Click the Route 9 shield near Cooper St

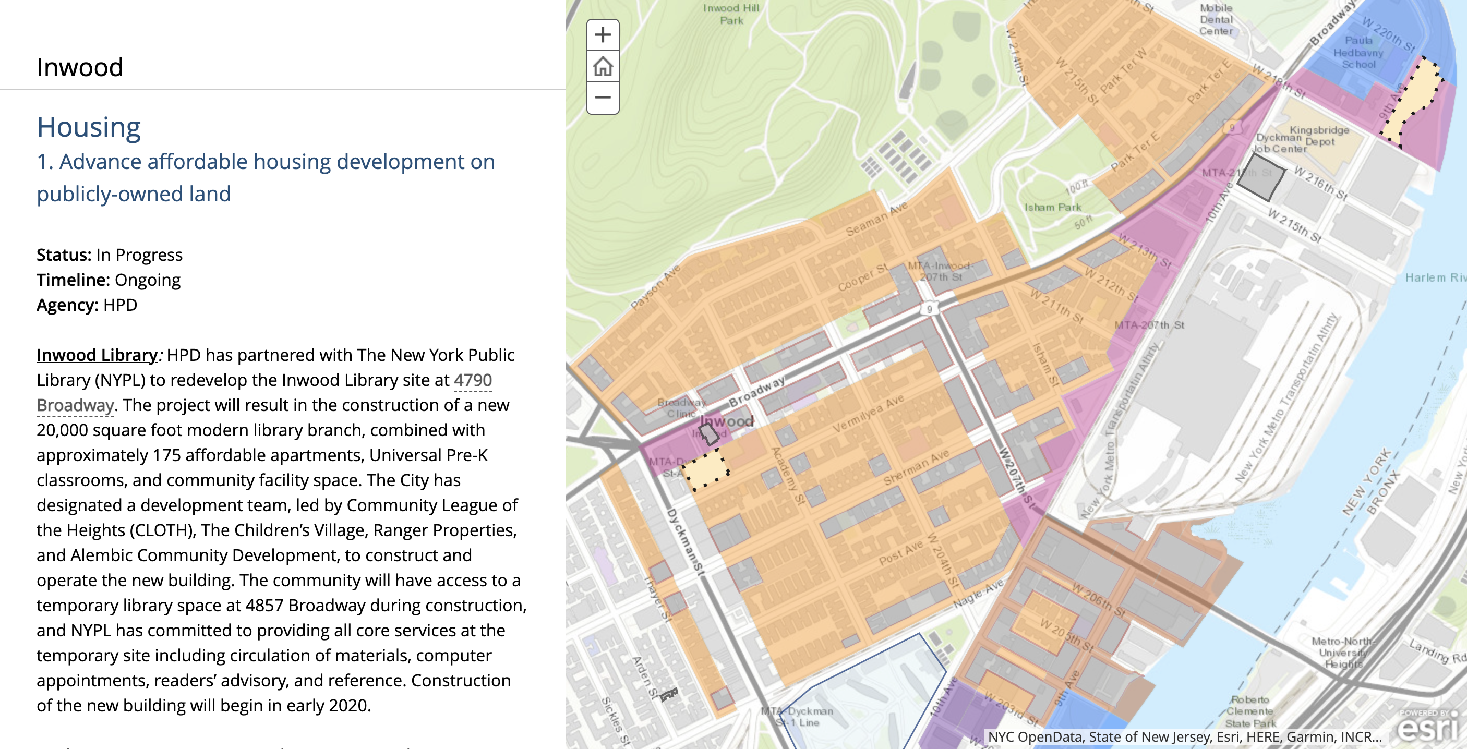coord(930,309)
